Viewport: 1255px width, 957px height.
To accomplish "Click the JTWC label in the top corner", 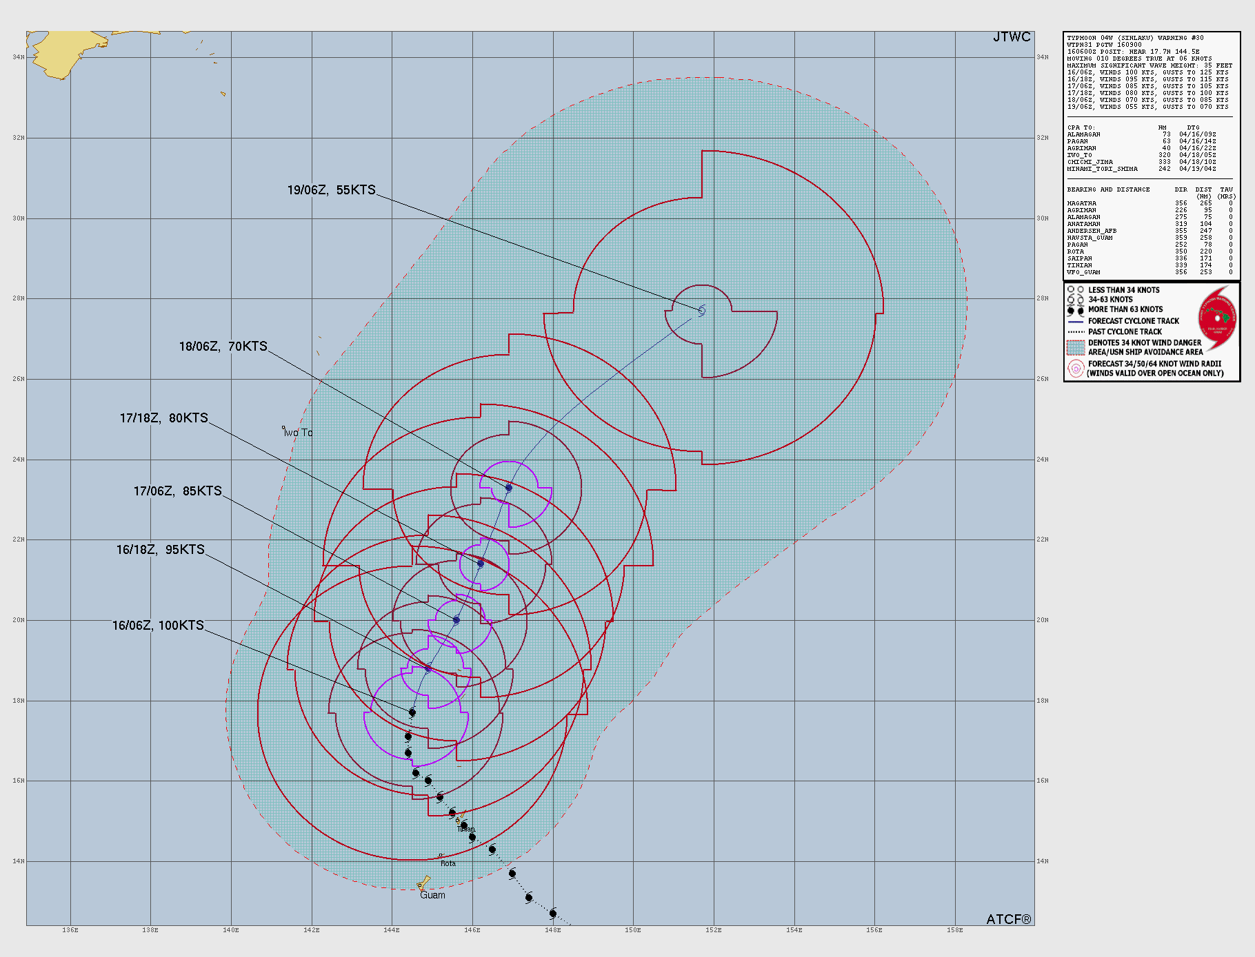I will (x=1012, y=37).
